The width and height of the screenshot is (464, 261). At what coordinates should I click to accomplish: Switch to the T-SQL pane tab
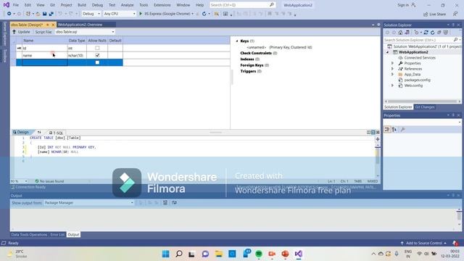tap(57, 133)
